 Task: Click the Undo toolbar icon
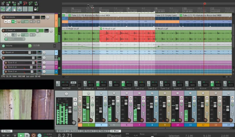[x=25, y=3]
